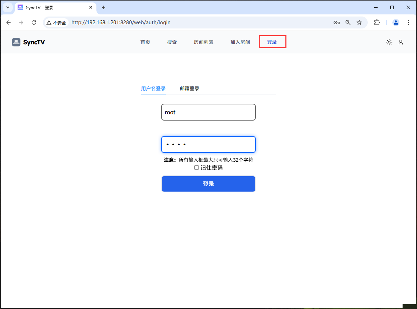Navigate to 首页 from the top bar
417x309 pixels.
[145, 42]
